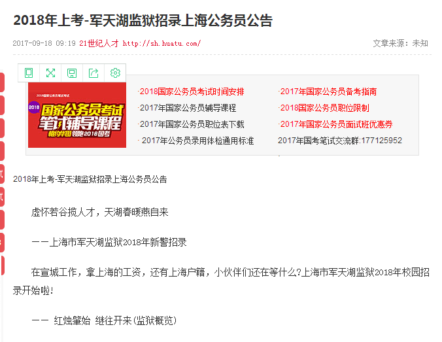Click the green share arrow icon

click(x=93, y=73)
